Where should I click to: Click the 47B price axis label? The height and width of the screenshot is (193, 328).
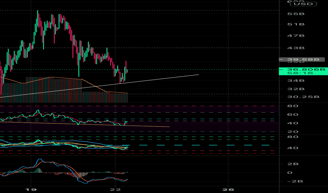click(296, 36)
